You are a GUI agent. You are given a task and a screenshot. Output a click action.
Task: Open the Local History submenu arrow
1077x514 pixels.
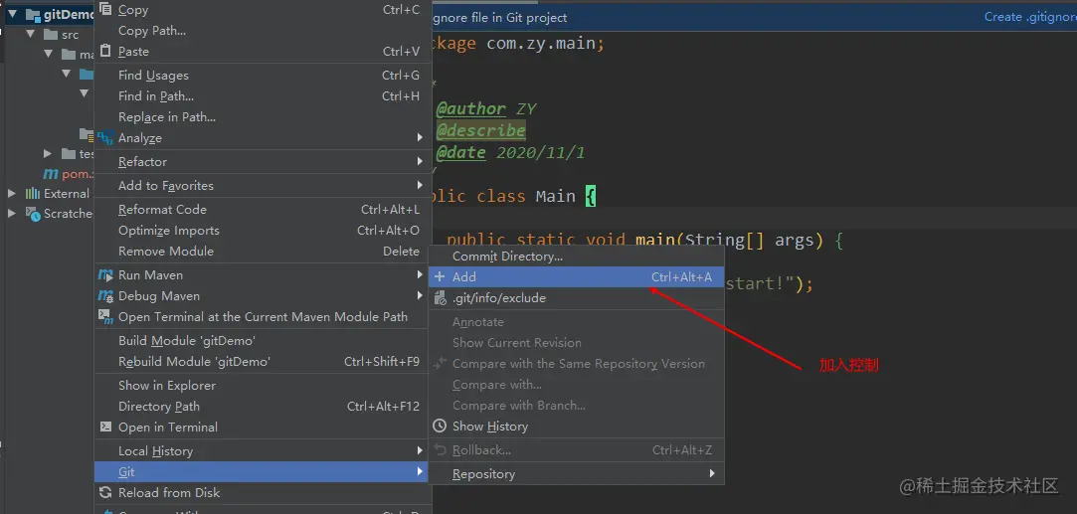pyautogui.click(x=420, y=450)
